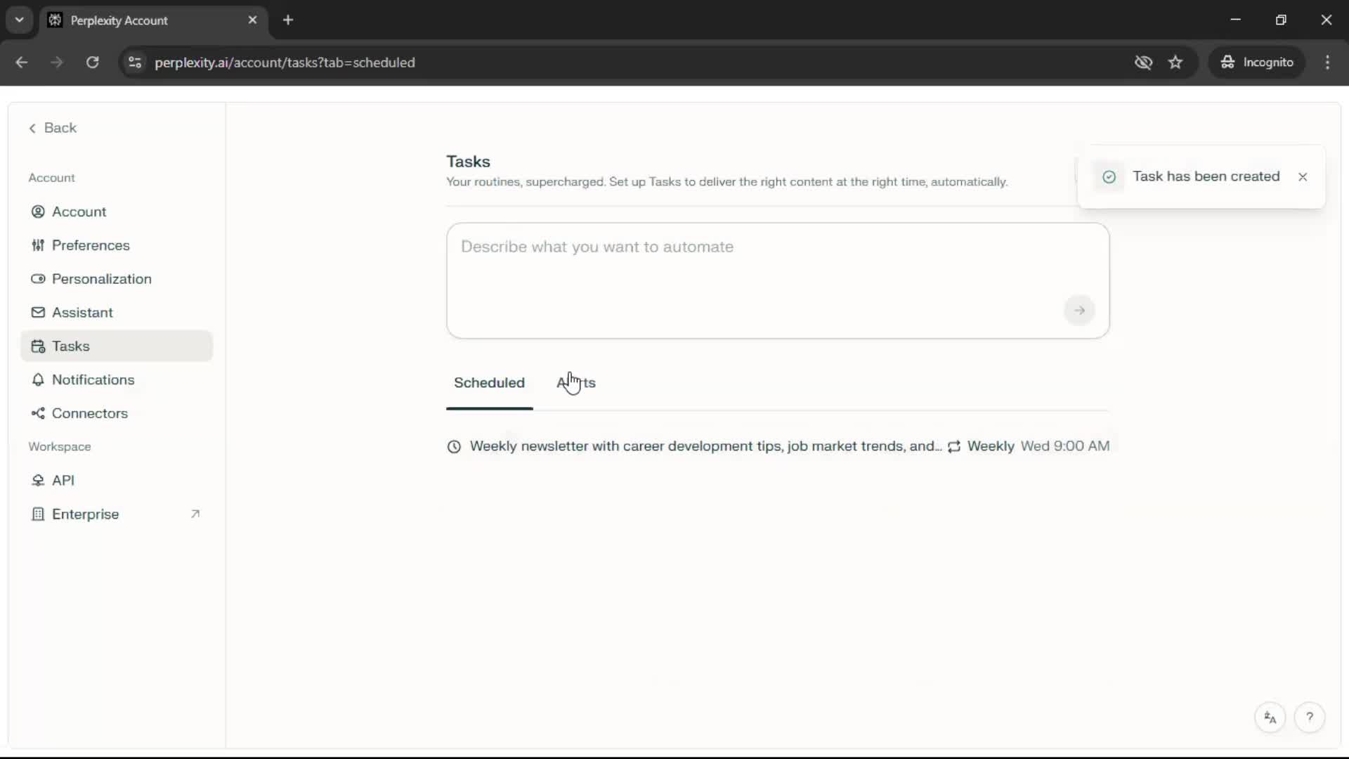Open the Weekly newsletter scheduled task
The image size is (1349, 759).
705,446
